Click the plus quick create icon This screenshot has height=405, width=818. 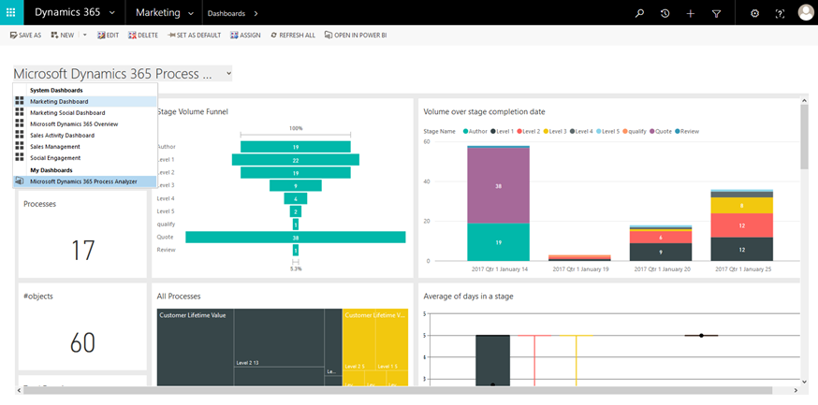pos(691,13)
